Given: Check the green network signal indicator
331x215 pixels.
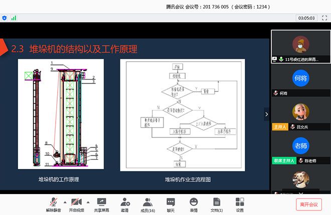Looking at the screenshot, I should point(14,17).
